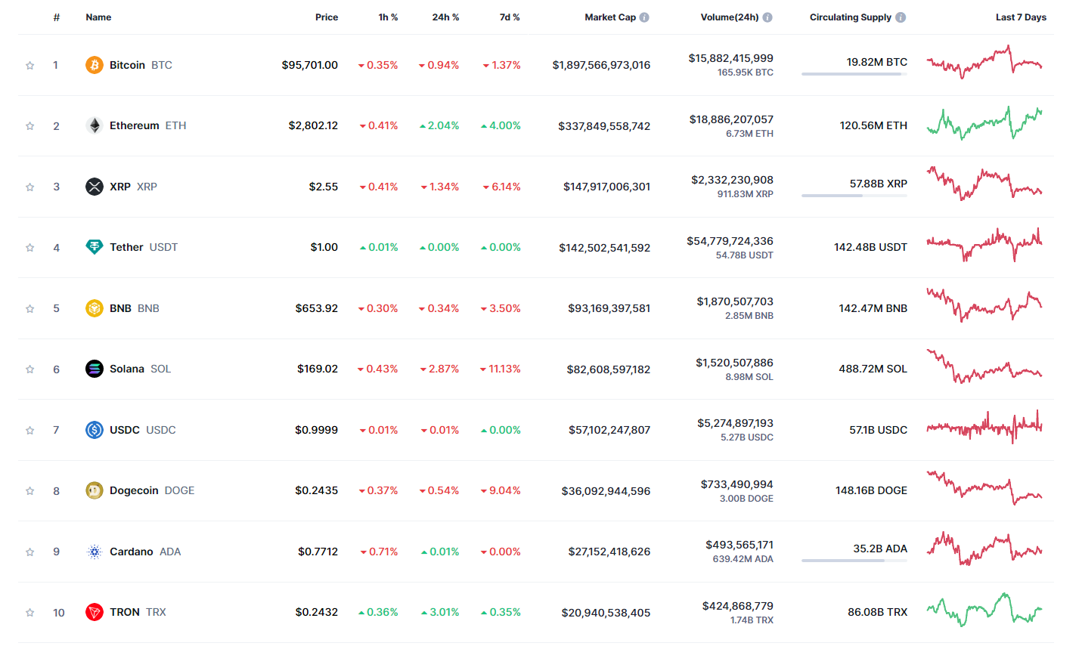
Task: Click the Solana logo icon
Action: click(x=94, y=369)
